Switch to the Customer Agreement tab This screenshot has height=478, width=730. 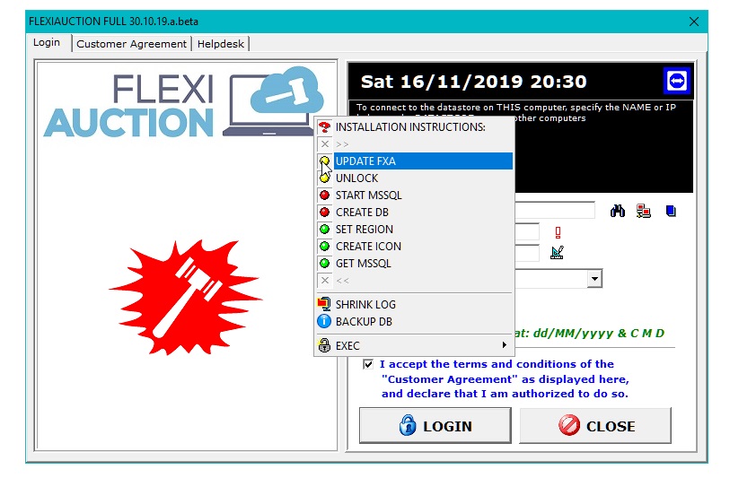pos(132,44)
